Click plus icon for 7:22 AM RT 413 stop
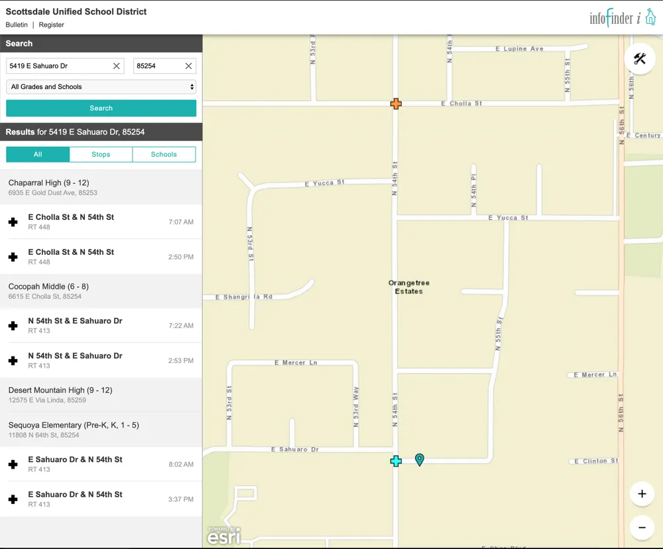 tap(13, 325)
